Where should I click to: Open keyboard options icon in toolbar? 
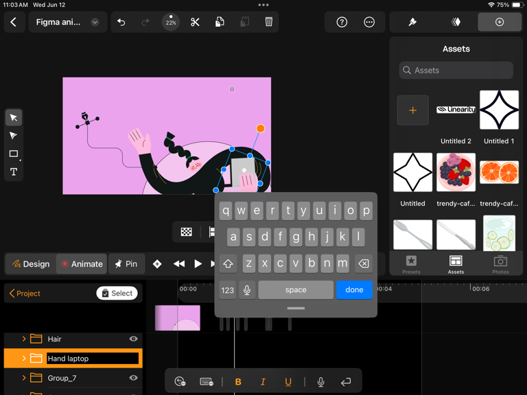(207, 381)
